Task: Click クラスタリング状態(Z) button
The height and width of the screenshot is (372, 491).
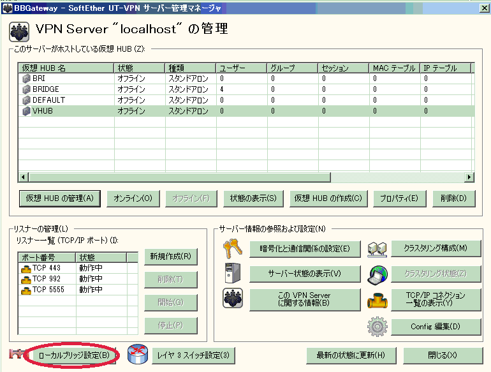Action: [x=436, y=274]
